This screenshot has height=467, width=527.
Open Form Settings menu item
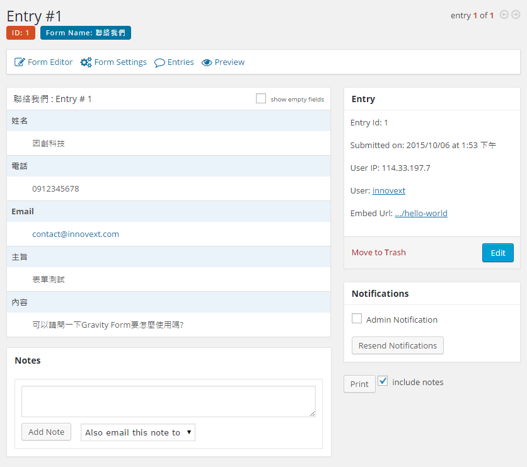coord(120,62)
